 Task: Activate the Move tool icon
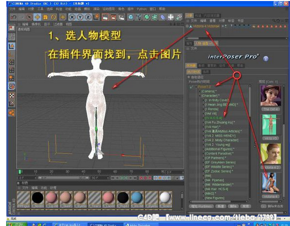[37, 17]
